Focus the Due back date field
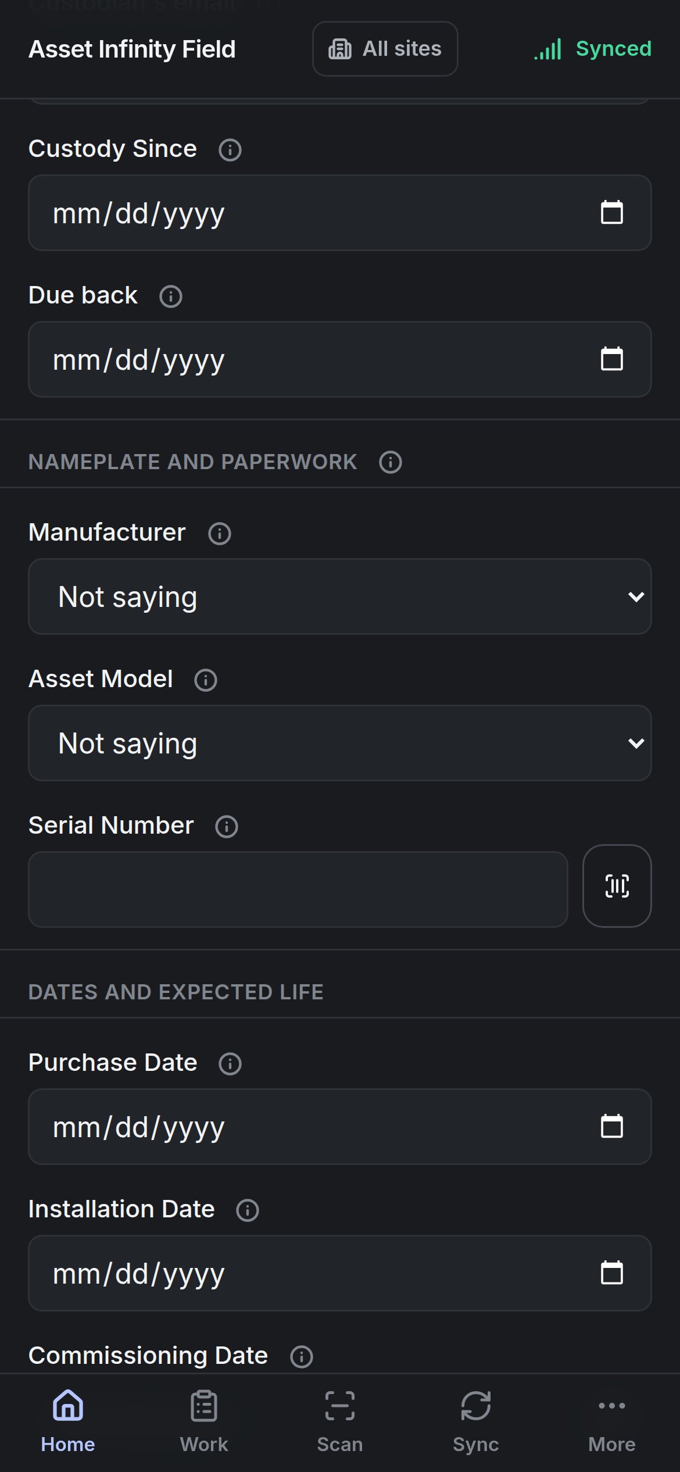 [340, 359]
